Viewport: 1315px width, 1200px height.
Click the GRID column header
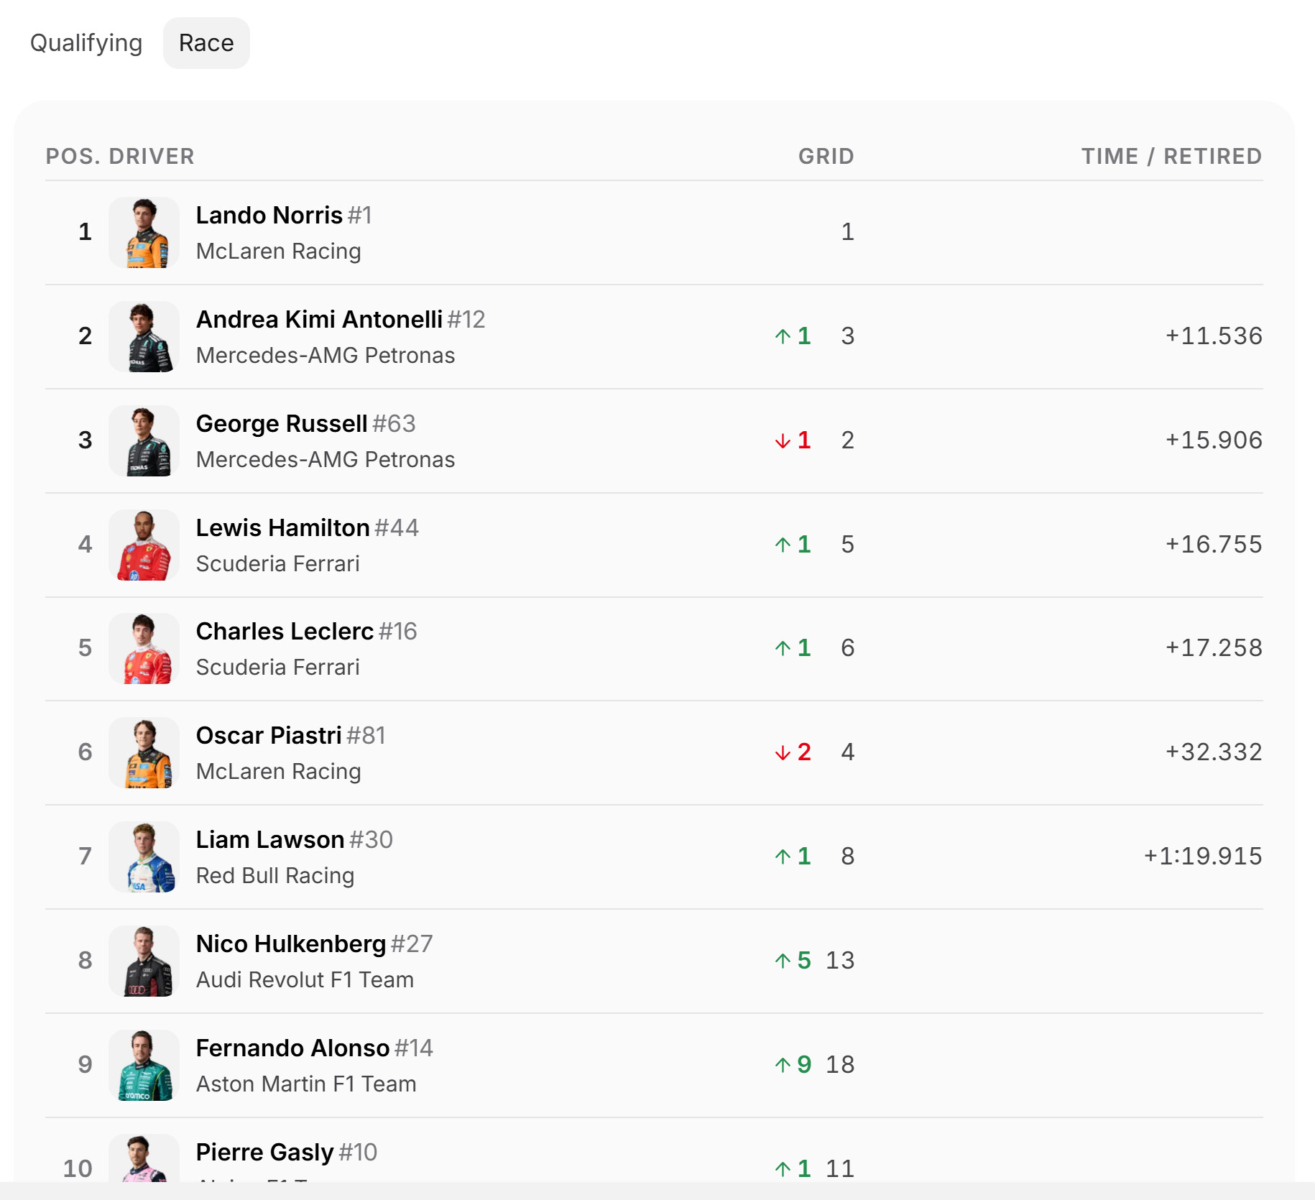tap(826, 156)
